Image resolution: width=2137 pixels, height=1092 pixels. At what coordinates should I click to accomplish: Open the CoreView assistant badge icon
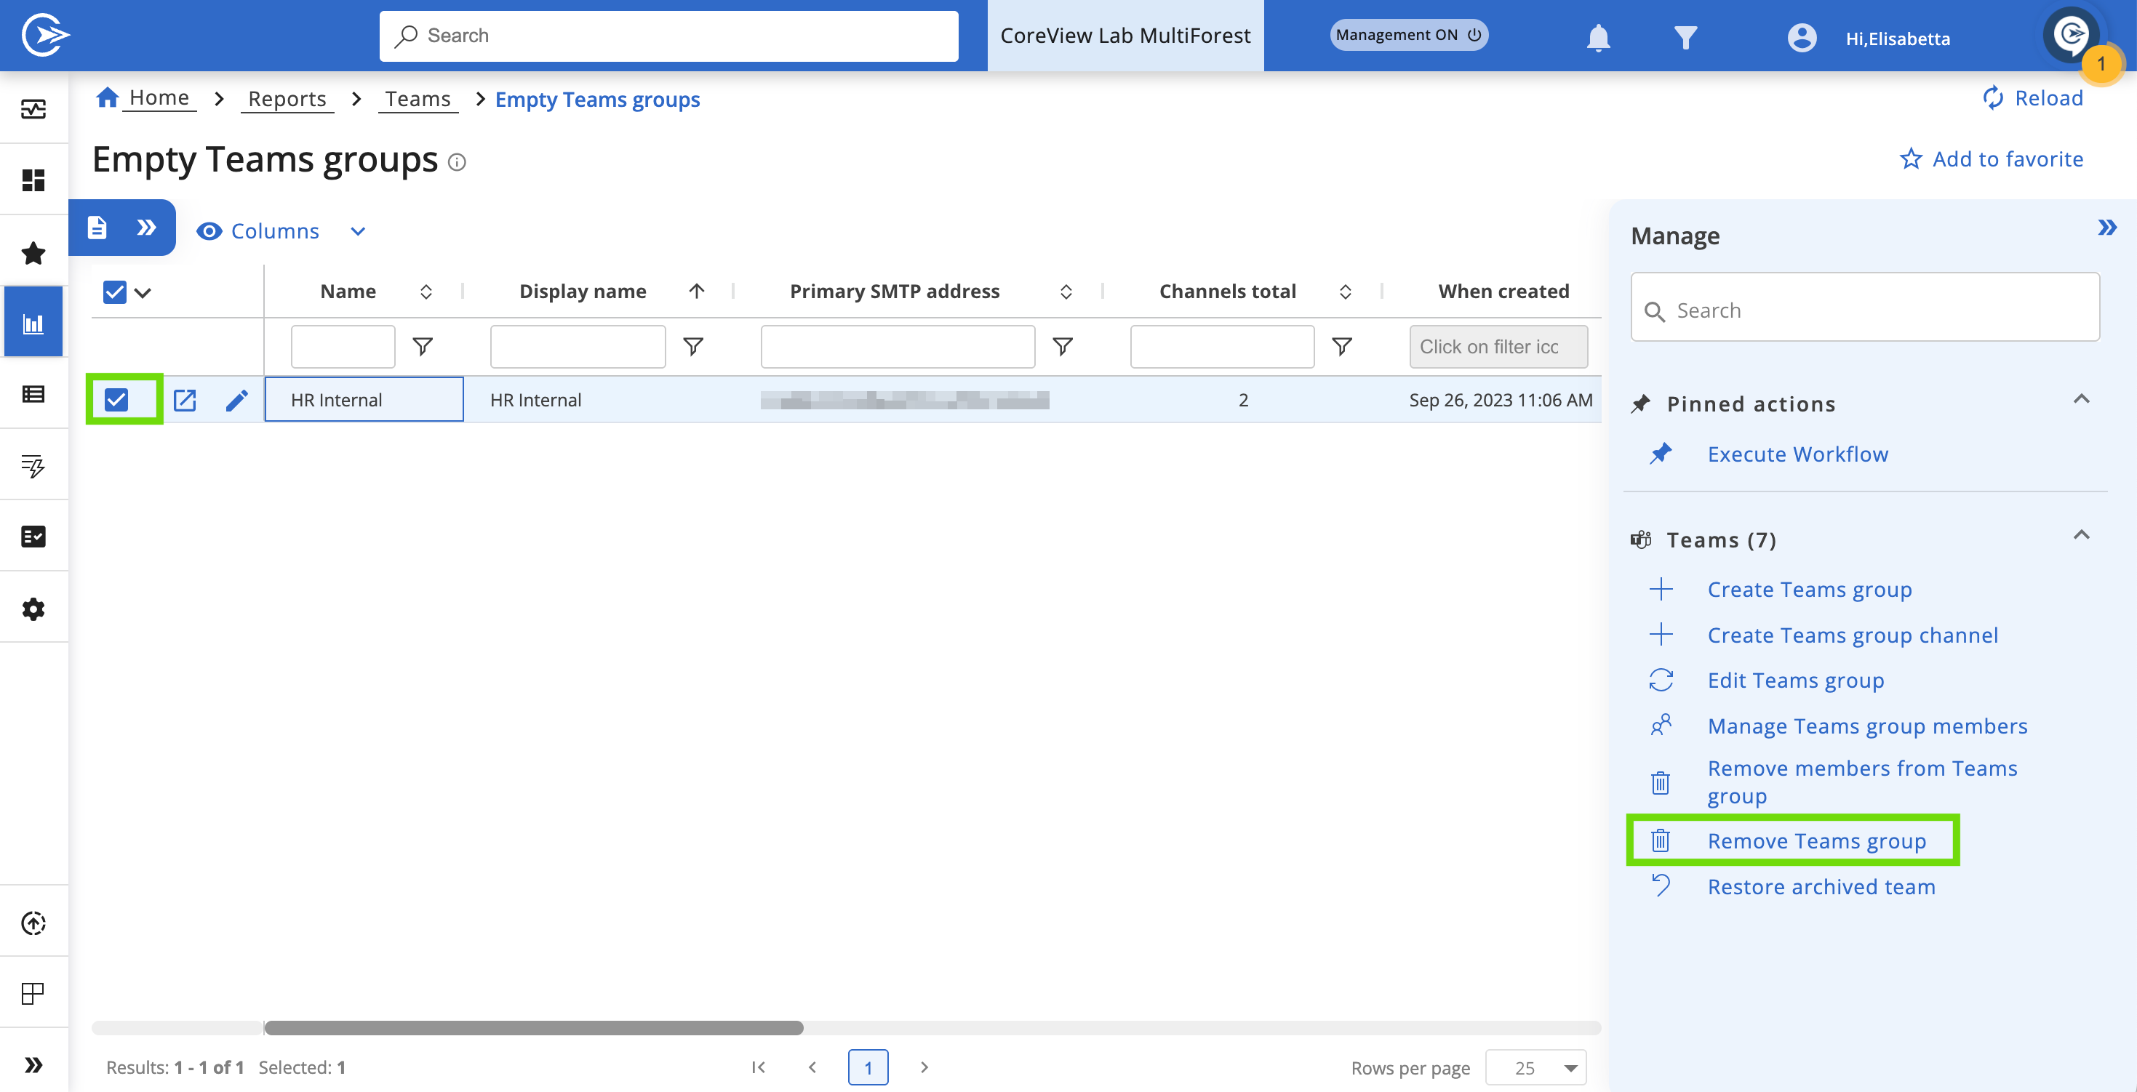click(x=2071, y=34)
